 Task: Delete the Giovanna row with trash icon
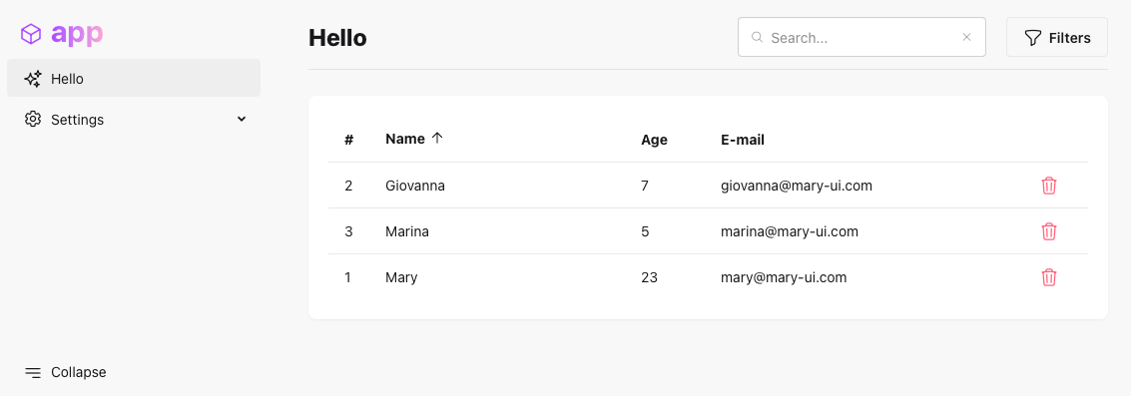click(1049, 186)
